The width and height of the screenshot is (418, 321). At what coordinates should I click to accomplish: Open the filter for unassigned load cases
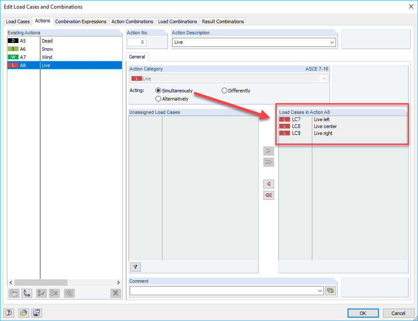[x=135, y=267]
